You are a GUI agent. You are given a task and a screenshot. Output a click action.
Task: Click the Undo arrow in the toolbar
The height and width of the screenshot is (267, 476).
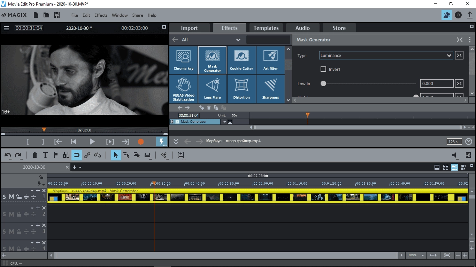coord(8,155)
